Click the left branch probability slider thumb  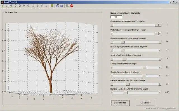coord(157,25)
